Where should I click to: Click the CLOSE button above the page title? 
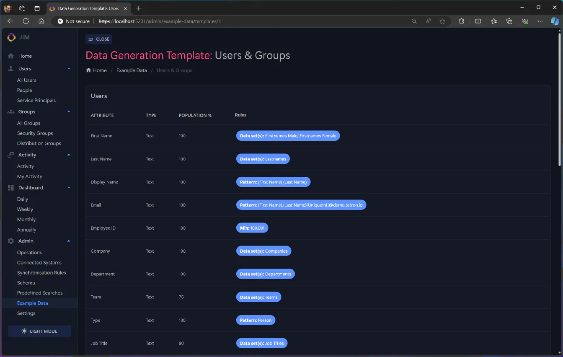click(x=98, y=39)
